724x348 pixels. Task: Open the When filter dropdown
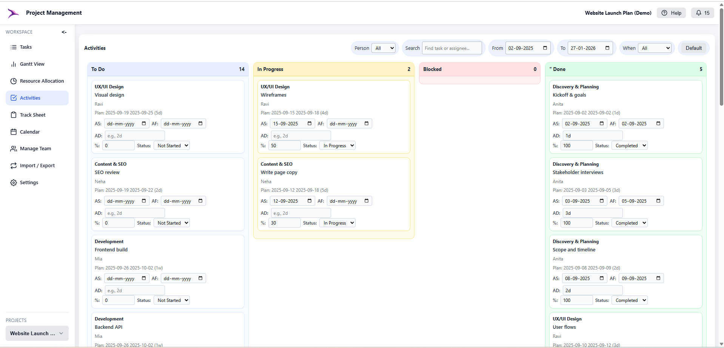click(x=655, y=48)
